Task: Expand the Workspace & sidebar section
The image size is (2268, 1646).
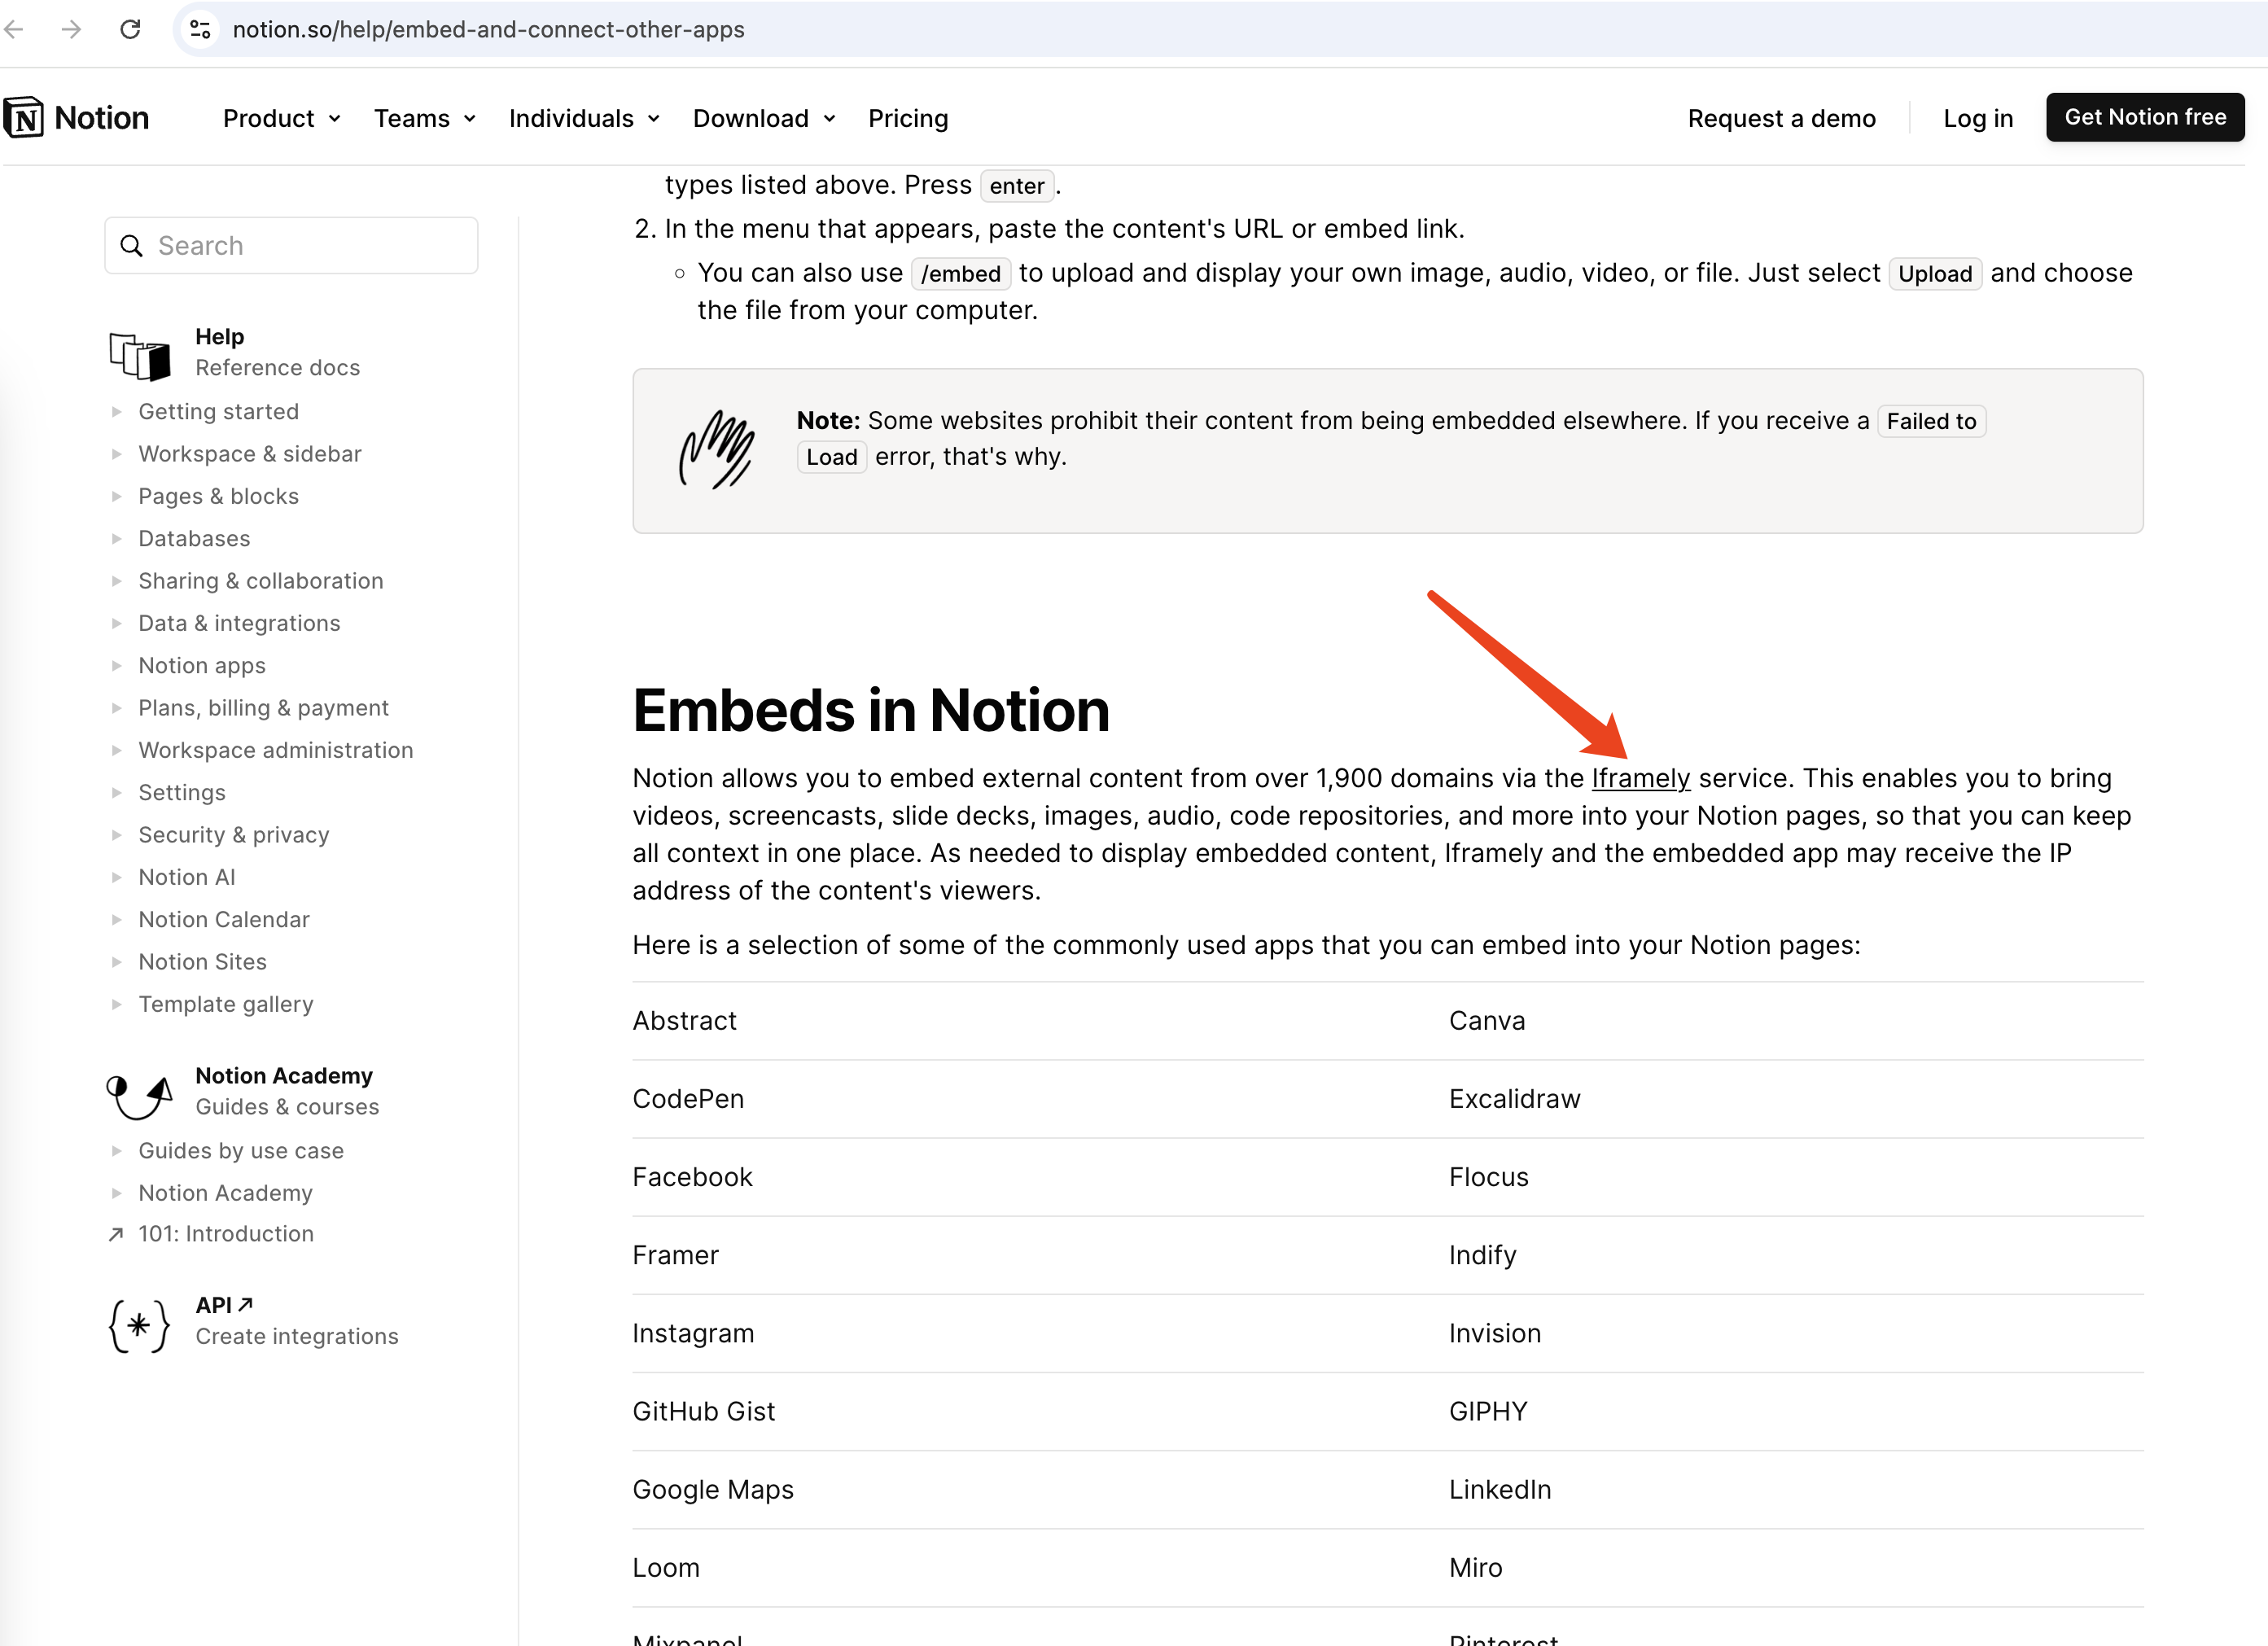Action: (249, 453)
